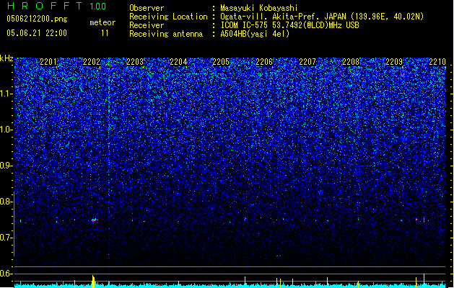Screen dimensions: 454x288
Task: Click the 0.9 frequency axis label
Action: click(6, 166)
